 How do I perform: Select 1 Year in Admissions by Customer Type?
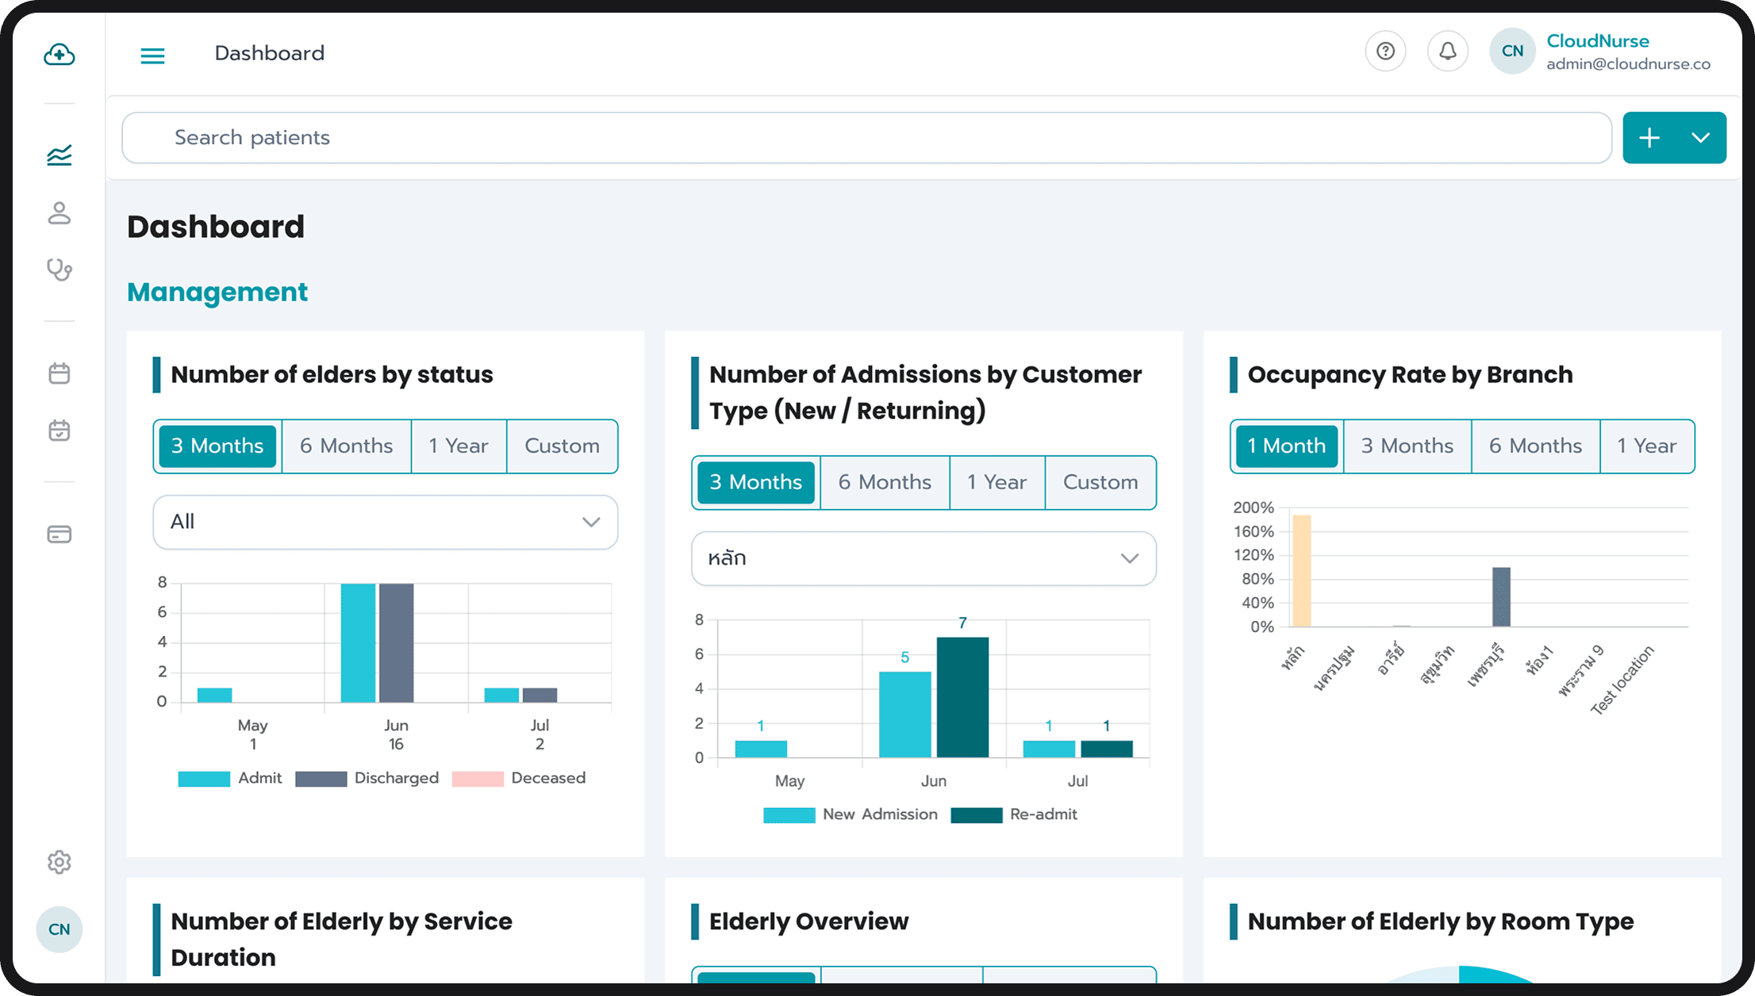pyautogui.click(x=997, y=483)
